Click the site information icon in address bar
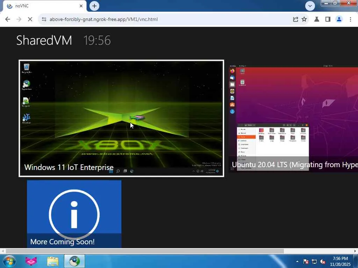This screenshot has width=358, height=268. 44,20
